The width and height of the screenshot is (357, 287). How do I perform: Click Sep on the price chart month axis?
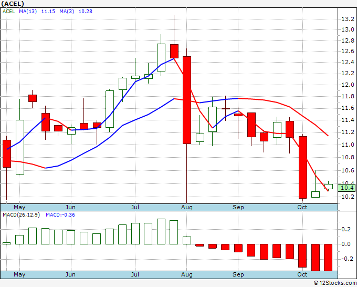238,207
